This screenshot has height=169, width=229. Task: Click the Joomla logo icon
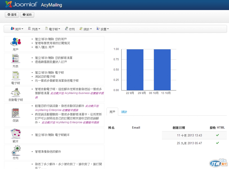point(9,4)
